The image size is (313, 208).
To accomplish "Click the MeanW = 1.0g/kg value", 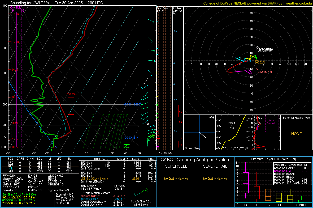I will tap(13, 179).
